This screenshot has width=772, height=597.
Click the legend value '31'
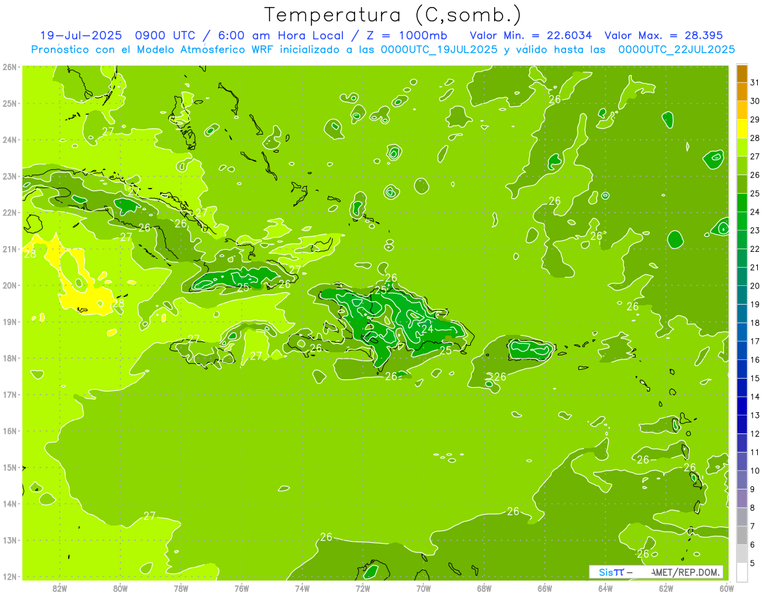(755, 82)
